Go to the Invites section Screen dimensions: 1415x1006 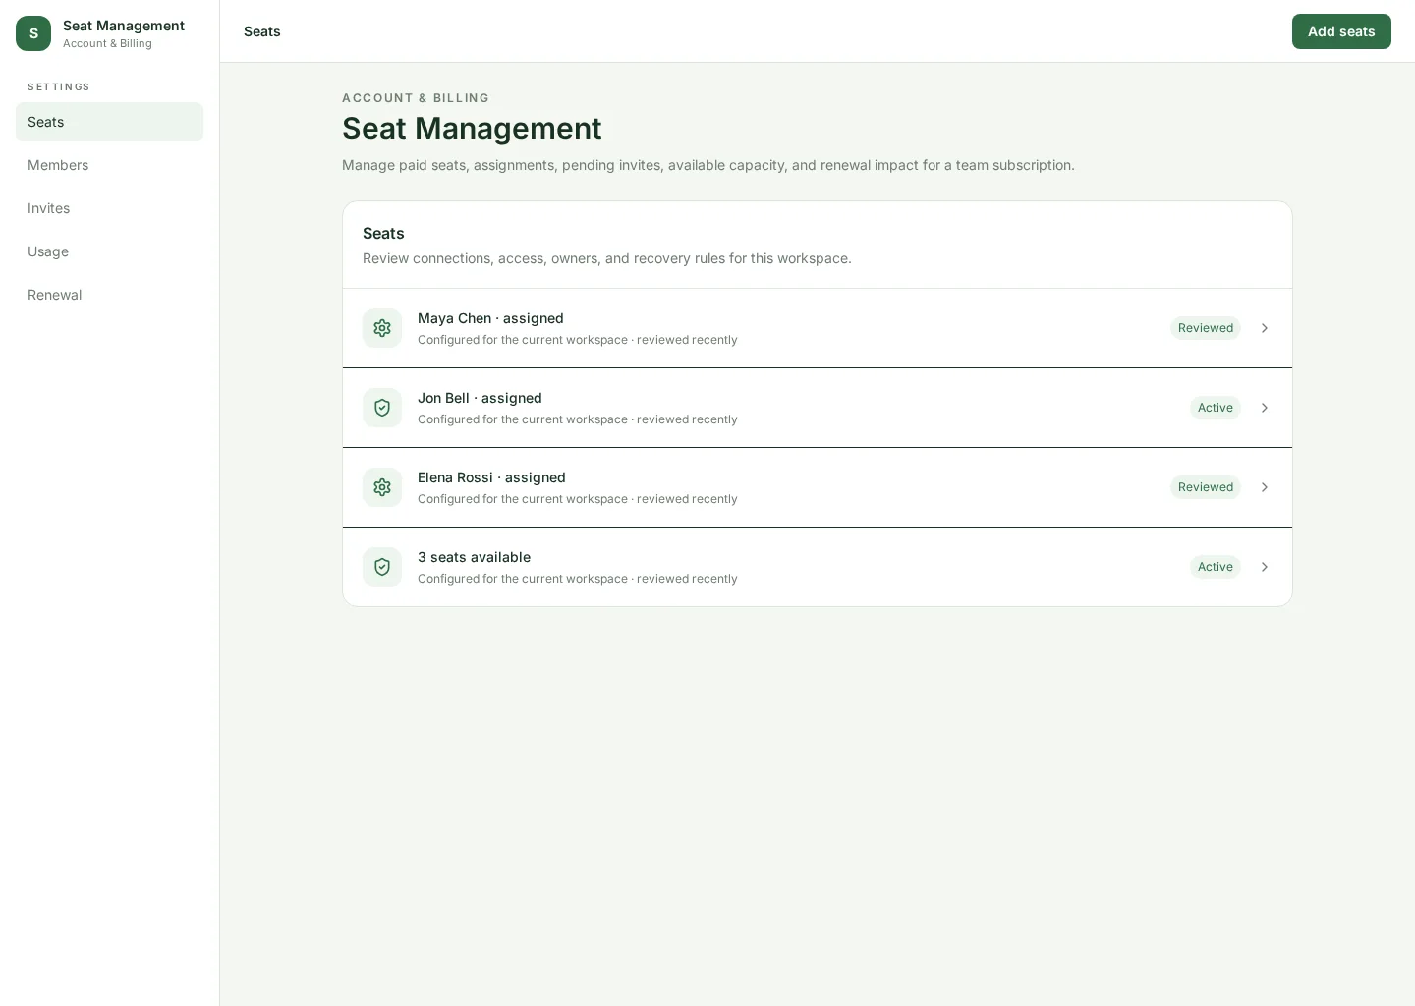tap(109, 208)
